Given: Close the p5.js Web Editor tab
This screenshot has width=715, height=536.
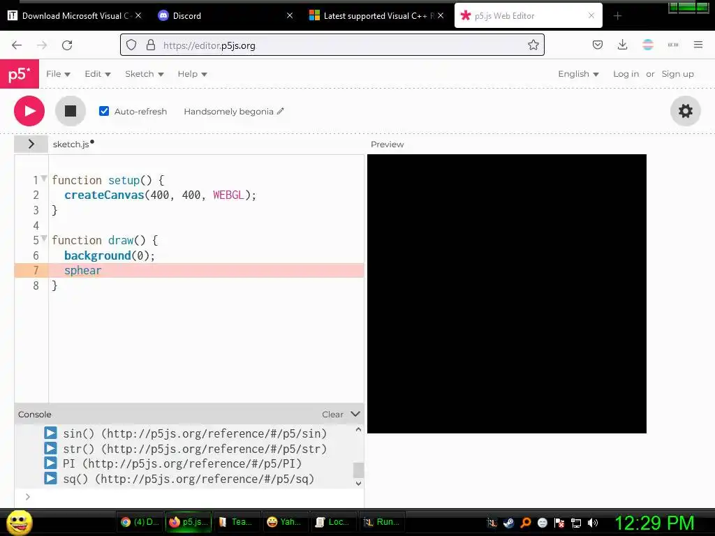Looking at the screenshot, I should [x=591, y=15].
